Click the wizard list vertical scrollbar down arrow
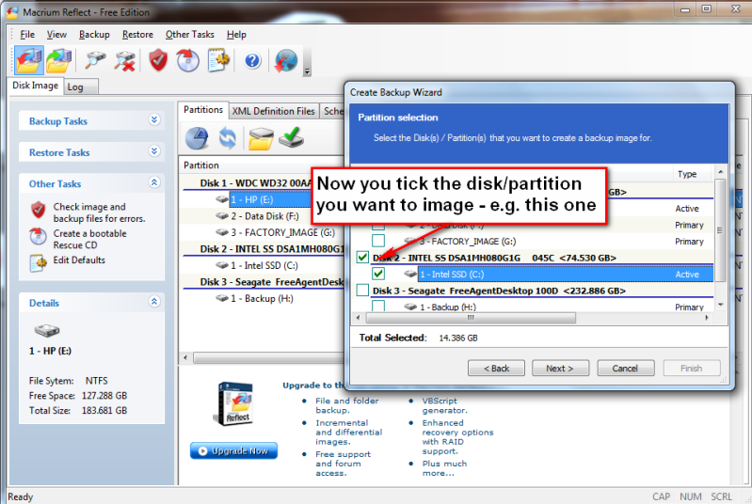This screenshot has height=504, width=752. (x=720, y=305)
